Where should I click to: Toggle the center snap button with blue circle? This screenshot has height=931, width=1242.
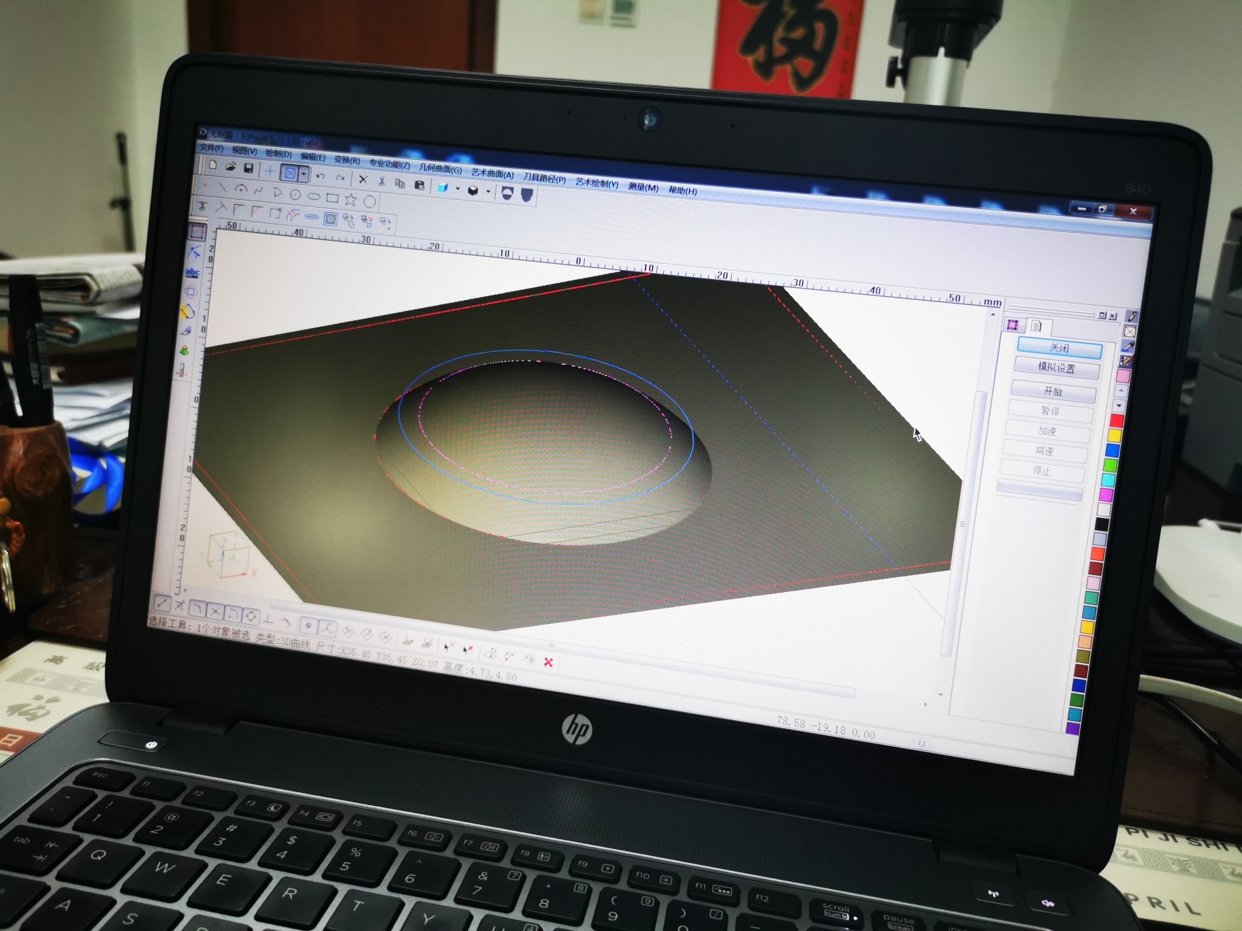(308, 625)
